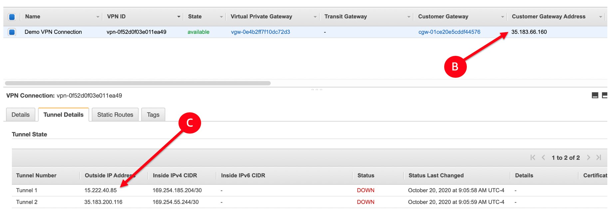
Task: Minimize the VPN connection details pane
Action: coord(595,95)
